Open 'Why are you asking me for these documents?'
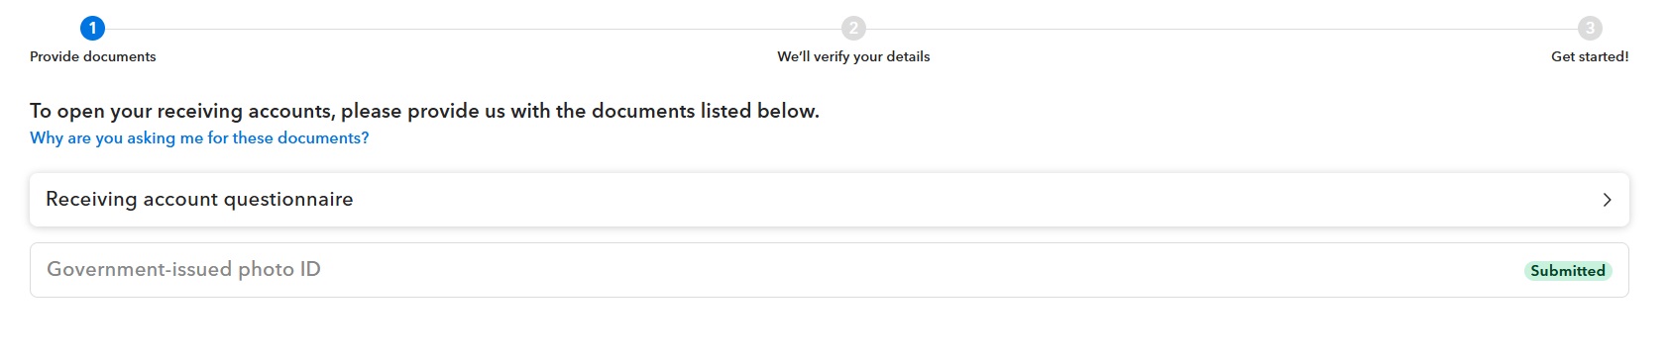 point(199,138)
